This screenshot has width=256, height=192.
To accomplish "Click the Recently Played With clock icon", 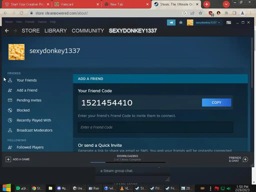I will point(10,120).
